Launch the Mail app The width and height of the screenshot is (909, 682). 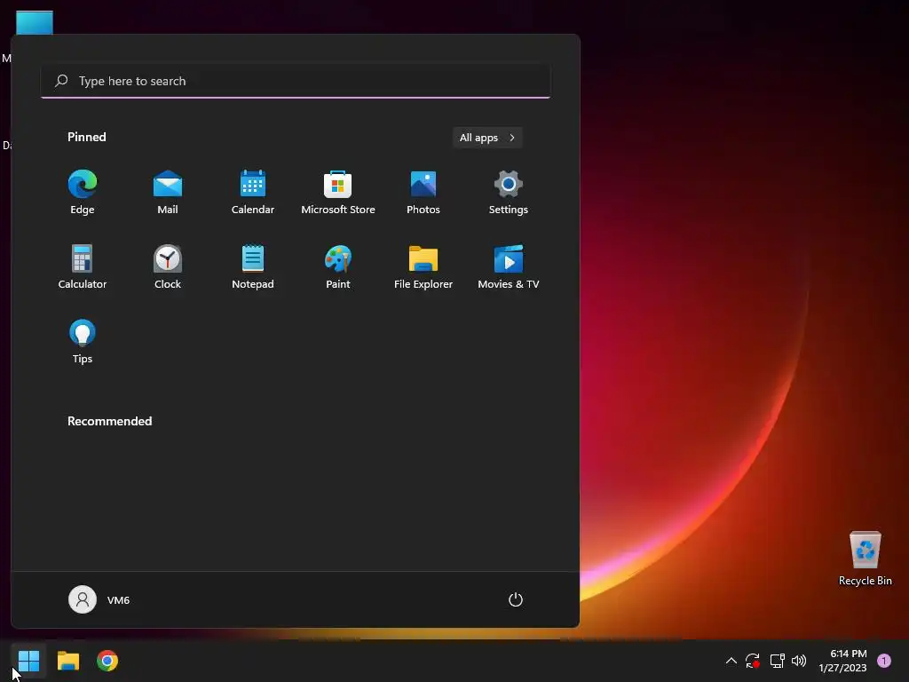(168, 193)
